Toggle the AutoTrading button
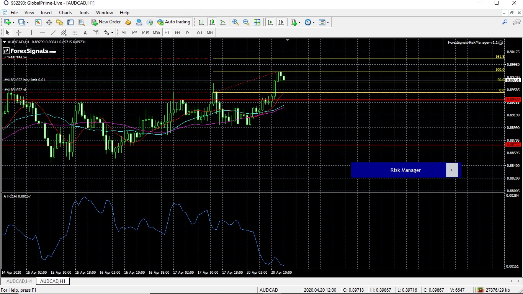 [x=174, y=22]
